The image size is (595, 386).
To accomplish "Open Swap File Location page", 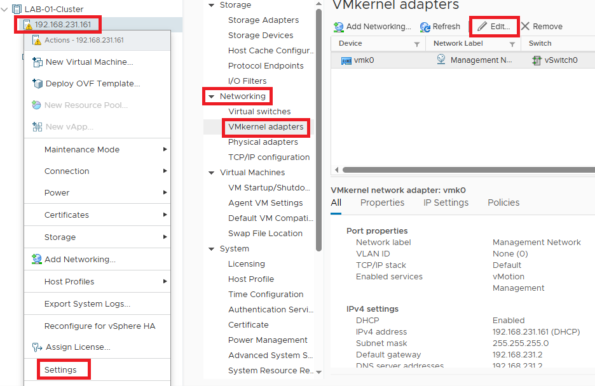I will pyautogui.click(x=265, y=234).
